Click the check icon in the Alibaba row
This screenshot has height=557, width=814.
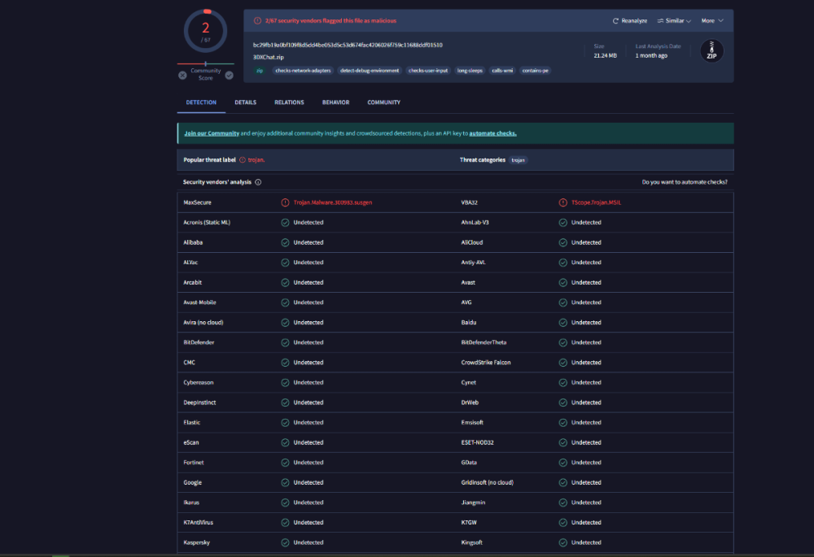285,242
